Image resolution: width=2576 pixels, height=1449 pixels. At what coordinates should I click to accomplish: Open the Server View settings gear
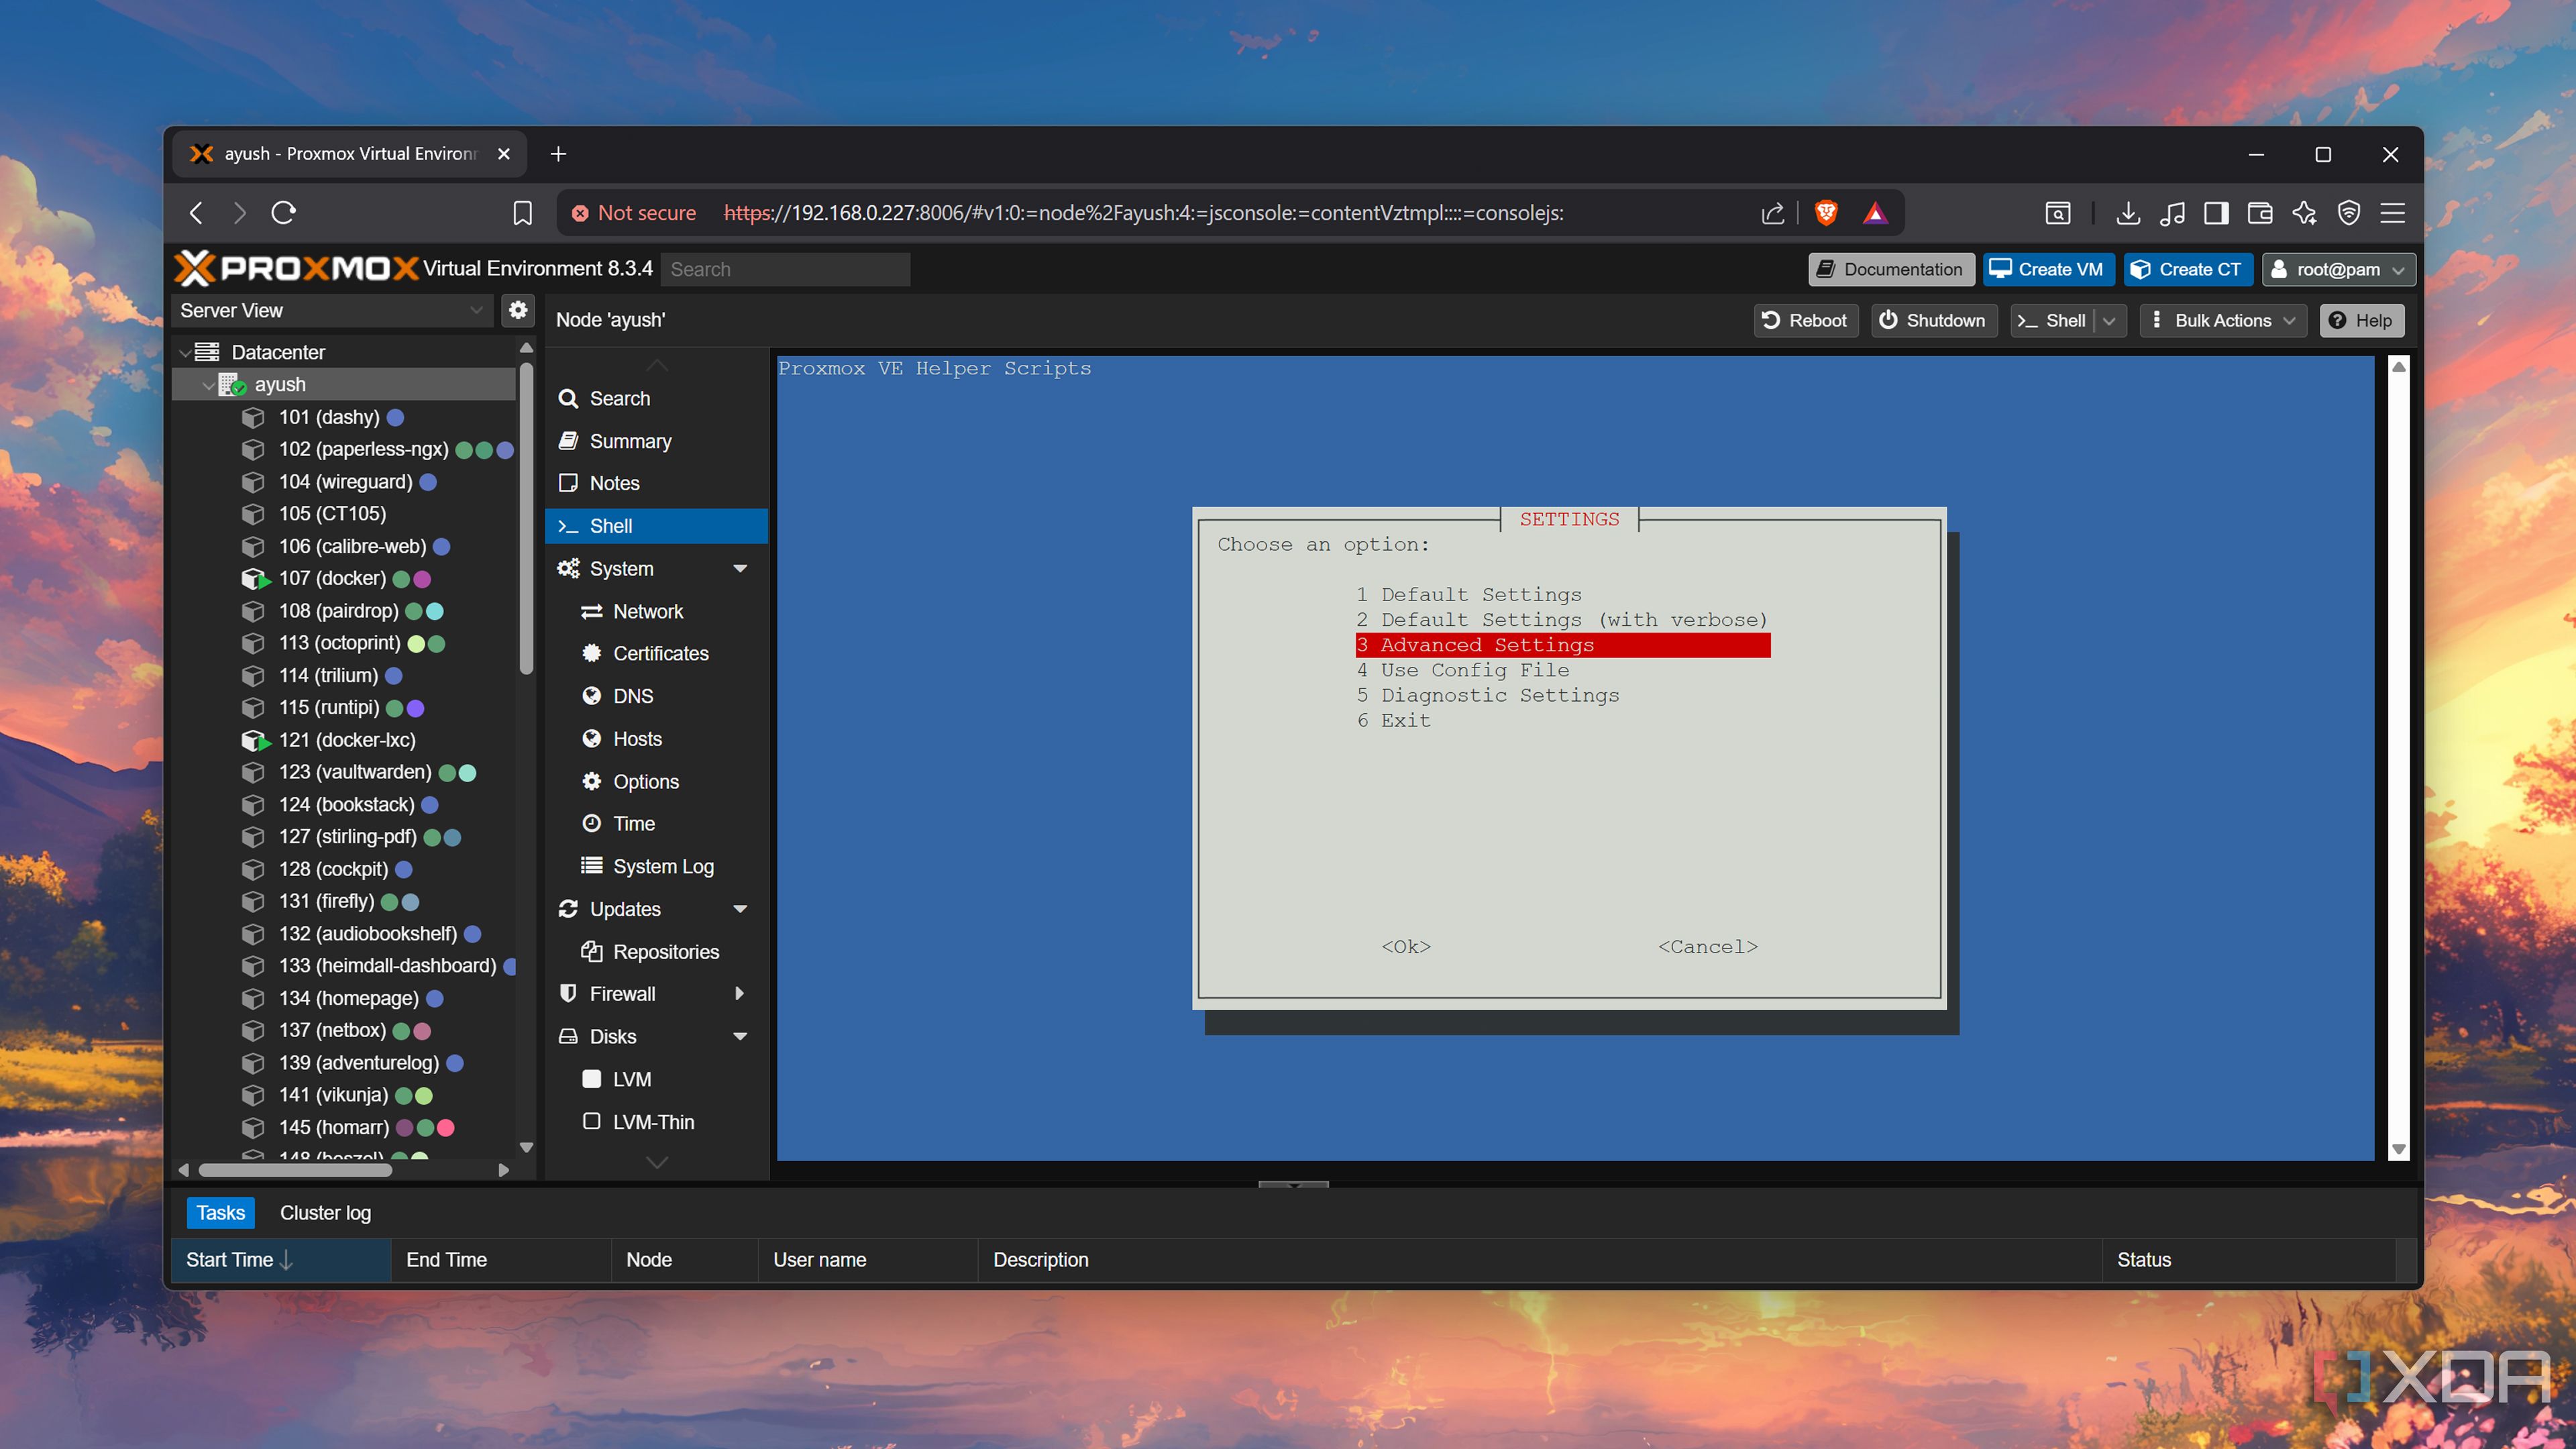click(x=517, y=310)
